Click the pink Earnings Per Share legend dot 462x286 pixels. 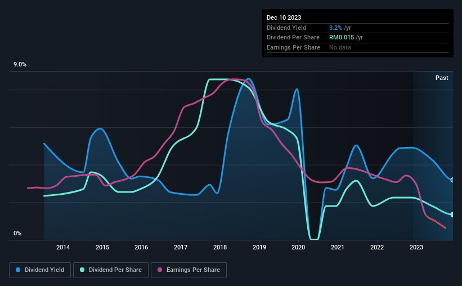tap(160, 270)
